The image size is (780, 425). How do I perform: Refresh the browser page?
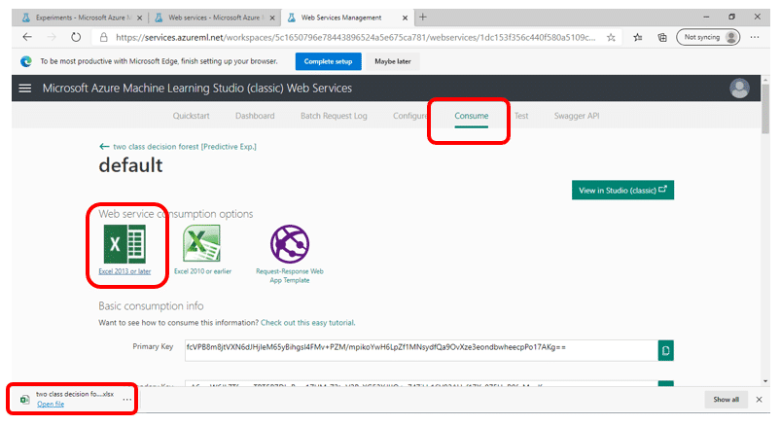[75, 37]
